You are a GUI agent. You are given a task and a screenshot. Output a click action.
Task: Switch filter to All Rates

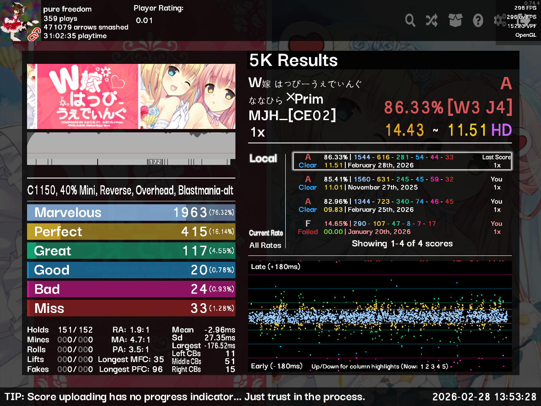[x=265, y=245]
